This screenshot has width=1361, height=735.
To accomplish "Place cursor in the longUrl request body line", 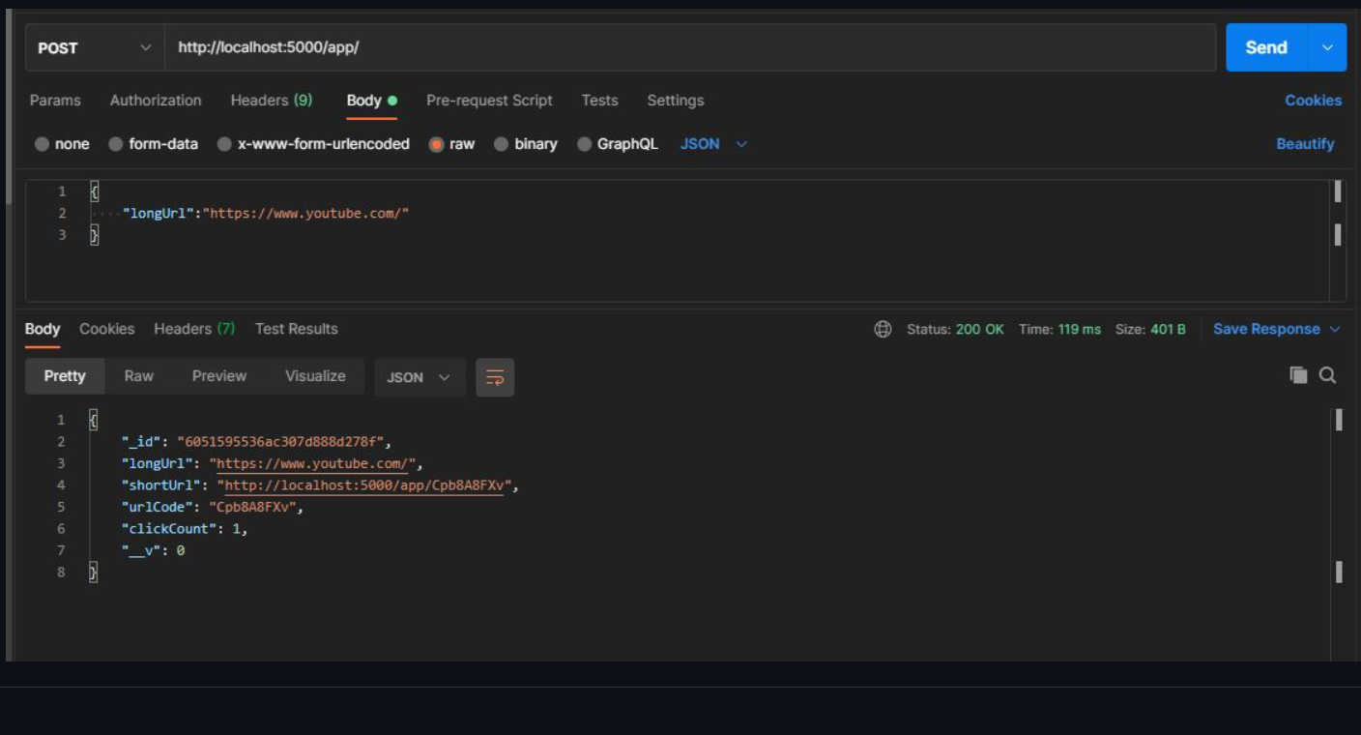I will 266,213.
